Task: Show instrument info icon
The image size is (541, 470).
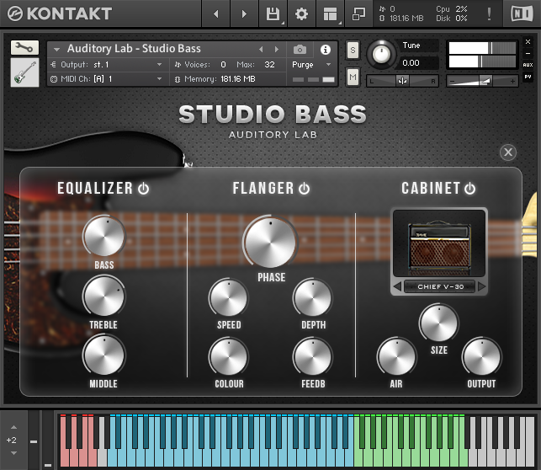Action: point(326,49)
